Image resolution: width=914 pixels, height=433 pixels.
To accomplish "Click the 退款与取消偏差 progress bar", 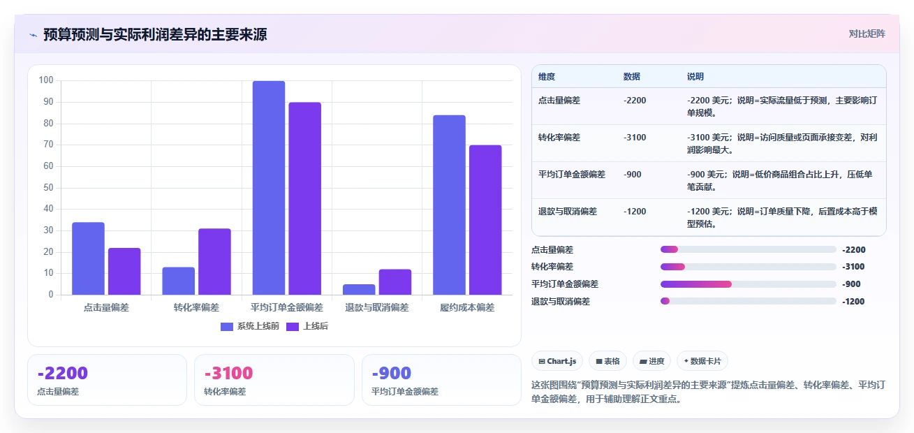I will [749, 301].
